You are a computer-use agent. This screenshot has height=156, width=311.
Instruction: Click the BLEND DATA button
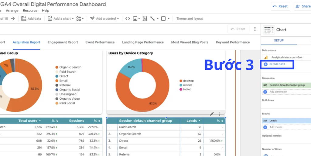277,64
